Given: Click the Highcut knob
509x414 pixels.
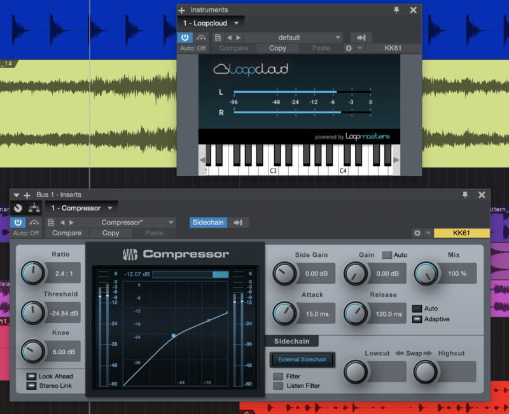Looking at the screenshot, I should pyautogui.click(x=425, y=372).
